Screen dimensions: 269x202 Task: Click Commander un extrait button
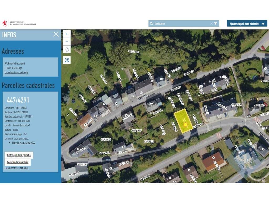[x=18, y=162]
